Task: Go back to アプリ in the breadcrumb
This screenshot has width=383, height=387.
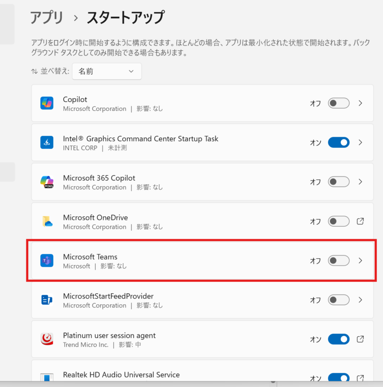Action: (46, 18)
